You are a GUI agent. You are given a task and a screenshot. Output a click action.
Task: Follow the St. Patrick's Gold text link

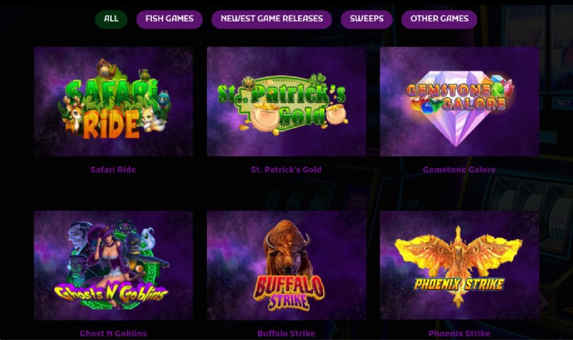pyautogui.click(x=286, y=170)
